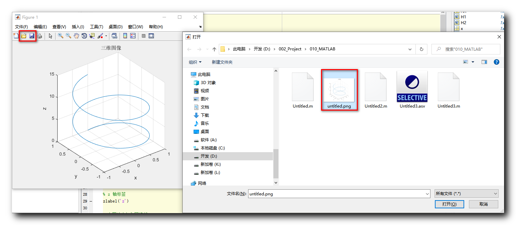Screen dimensions: 516x225
Task: Toggle the Link Plot feature
Action: tap(115, 36)
